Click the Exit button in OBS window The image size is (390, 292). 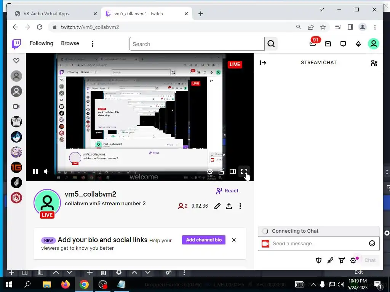(359, 272)
